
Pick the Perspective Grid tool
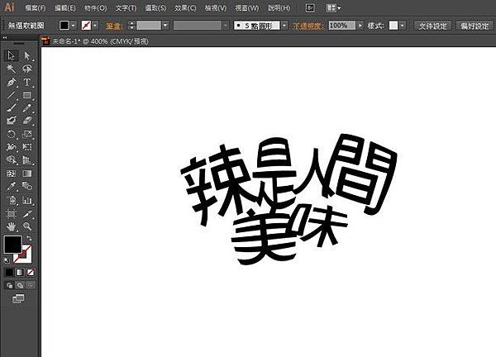pyautogui.click(x=27, y=160)
